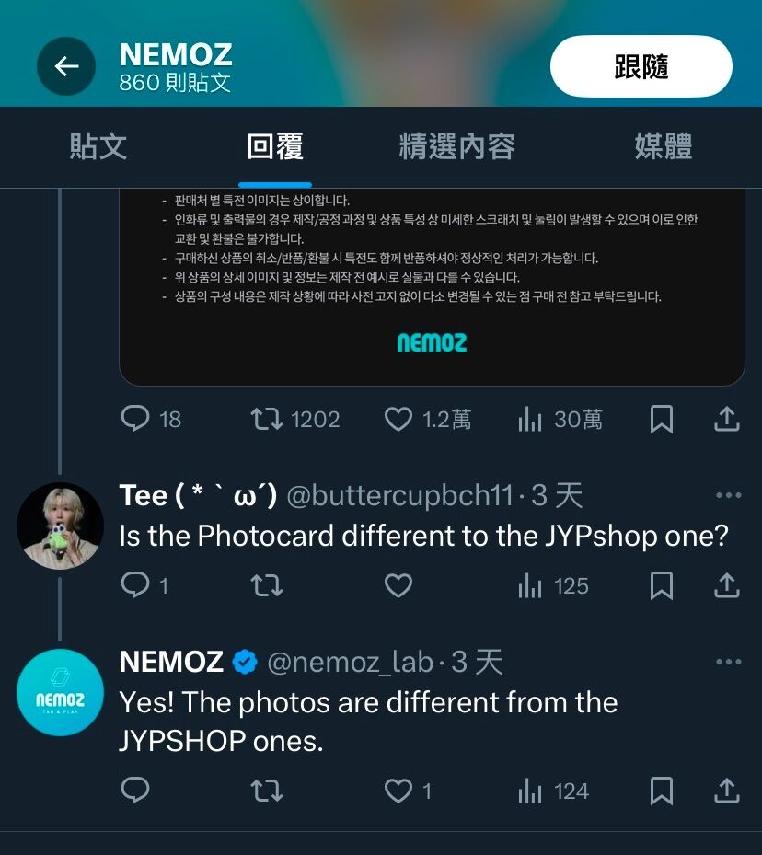
Task: Open more options on Tee's reply
Action: click(728, 495)
